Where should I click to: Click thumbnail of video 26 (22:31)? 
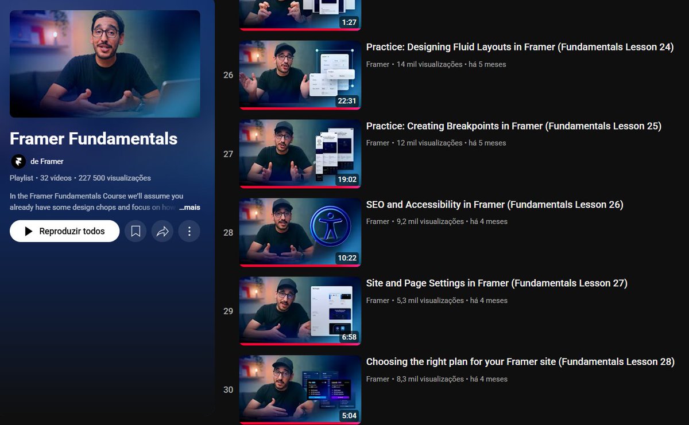(300, 75)
